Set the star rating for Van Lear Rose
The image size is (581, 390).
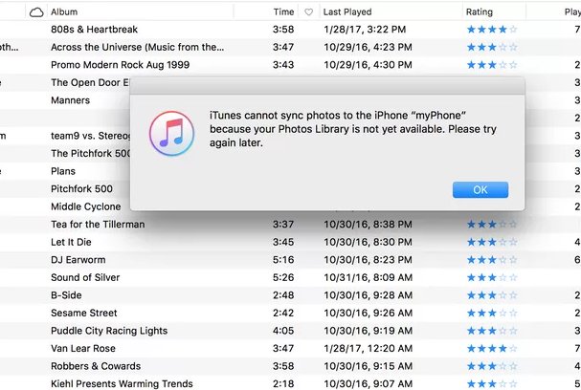point(492,348)
